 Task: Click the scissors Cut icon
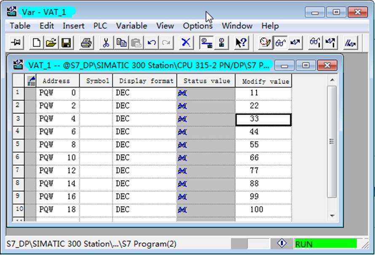106,43
